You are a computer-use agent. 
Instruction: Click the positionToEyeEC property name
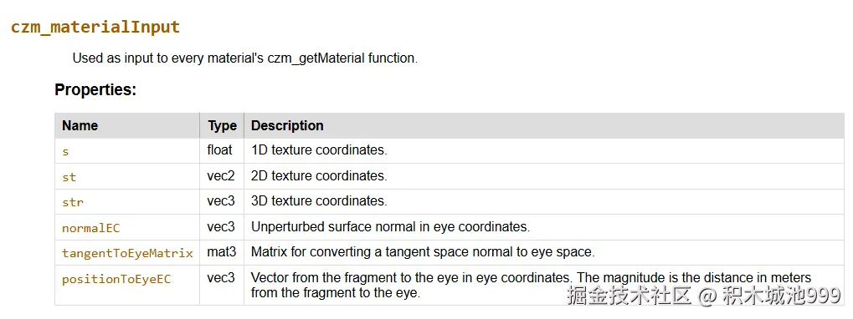(116, 279)
